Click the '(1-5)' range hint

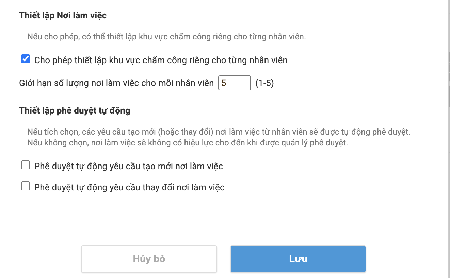264,83
